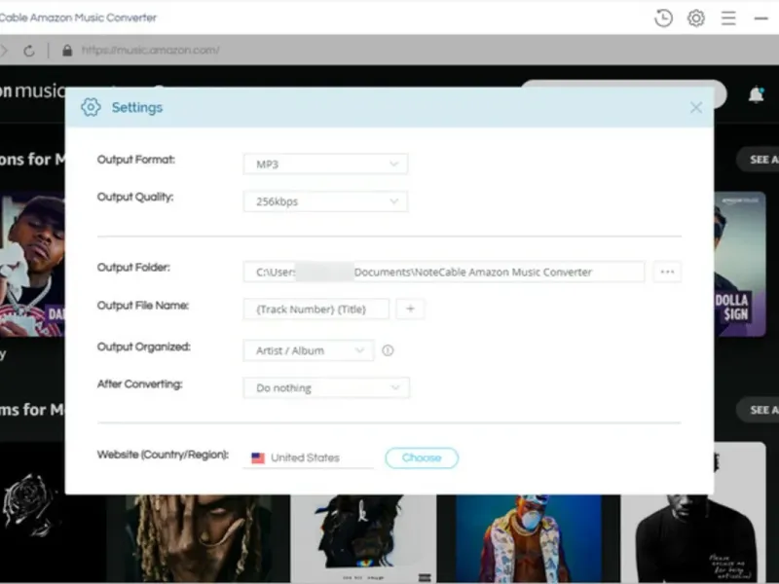
Task: Click the Output Folder path field
Action: point(444,272)
